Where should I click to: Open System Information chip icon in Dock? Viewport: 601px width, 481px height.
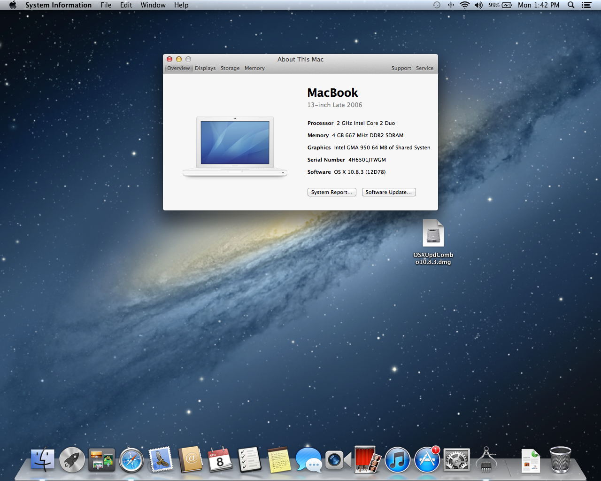tap(486, 459)
